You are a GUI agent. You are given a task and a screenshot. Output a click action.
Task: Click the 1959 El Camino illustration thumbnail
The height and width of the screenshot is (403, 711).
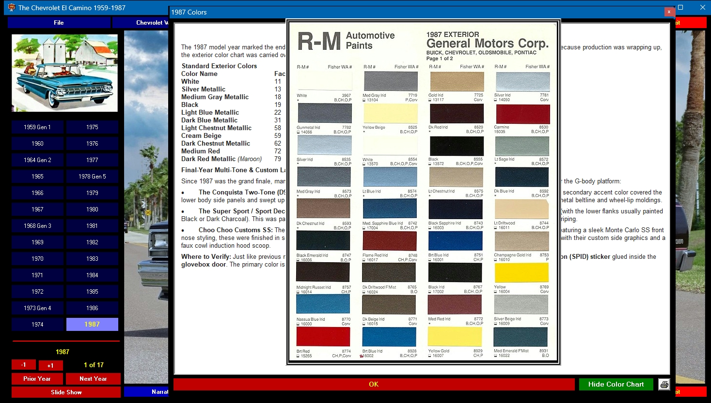coord(64,73)
